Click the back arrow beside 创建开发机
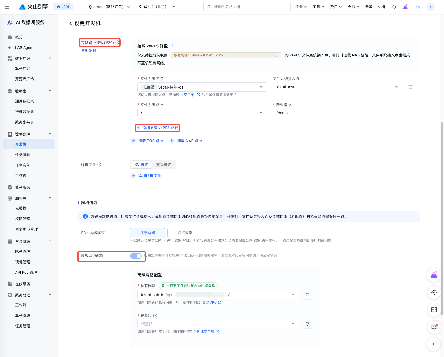Viewport: 444px width, 357px height. coord(70,23)
